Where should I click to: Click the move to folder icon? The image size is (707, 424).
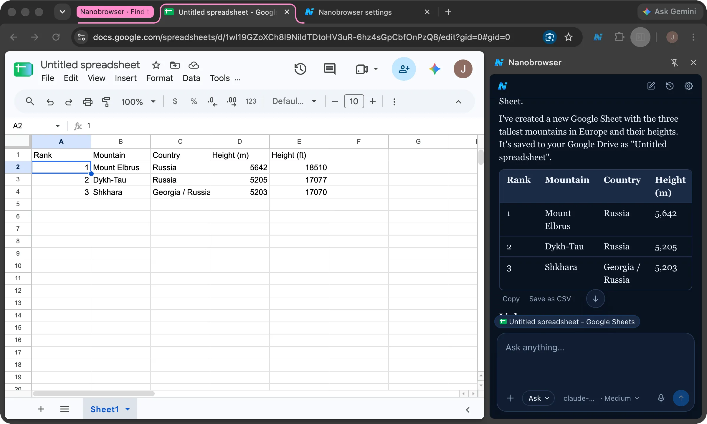175,65
